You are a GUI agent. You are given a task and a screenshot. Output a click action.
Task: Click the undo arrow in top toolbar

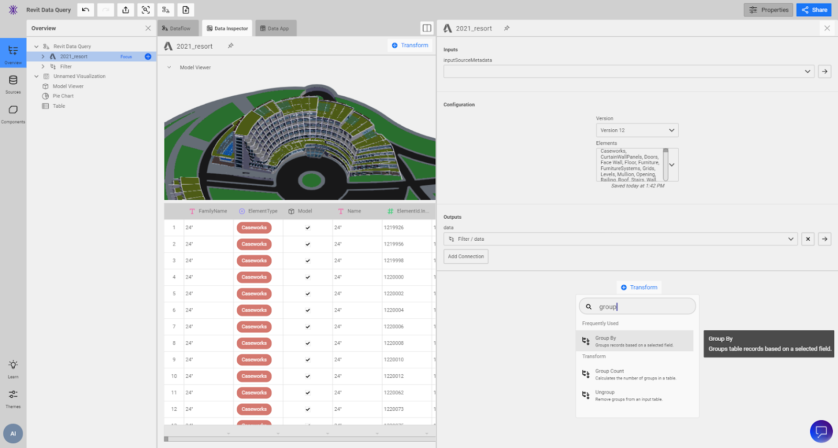coord(85,10)
